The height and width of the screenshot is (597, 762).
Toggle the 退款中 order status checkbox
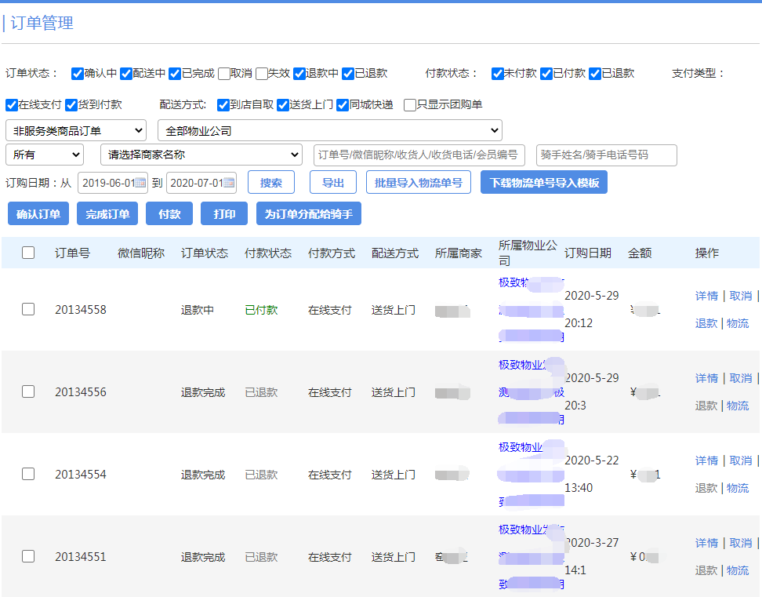pyautogui.click(x=299, y=74)
